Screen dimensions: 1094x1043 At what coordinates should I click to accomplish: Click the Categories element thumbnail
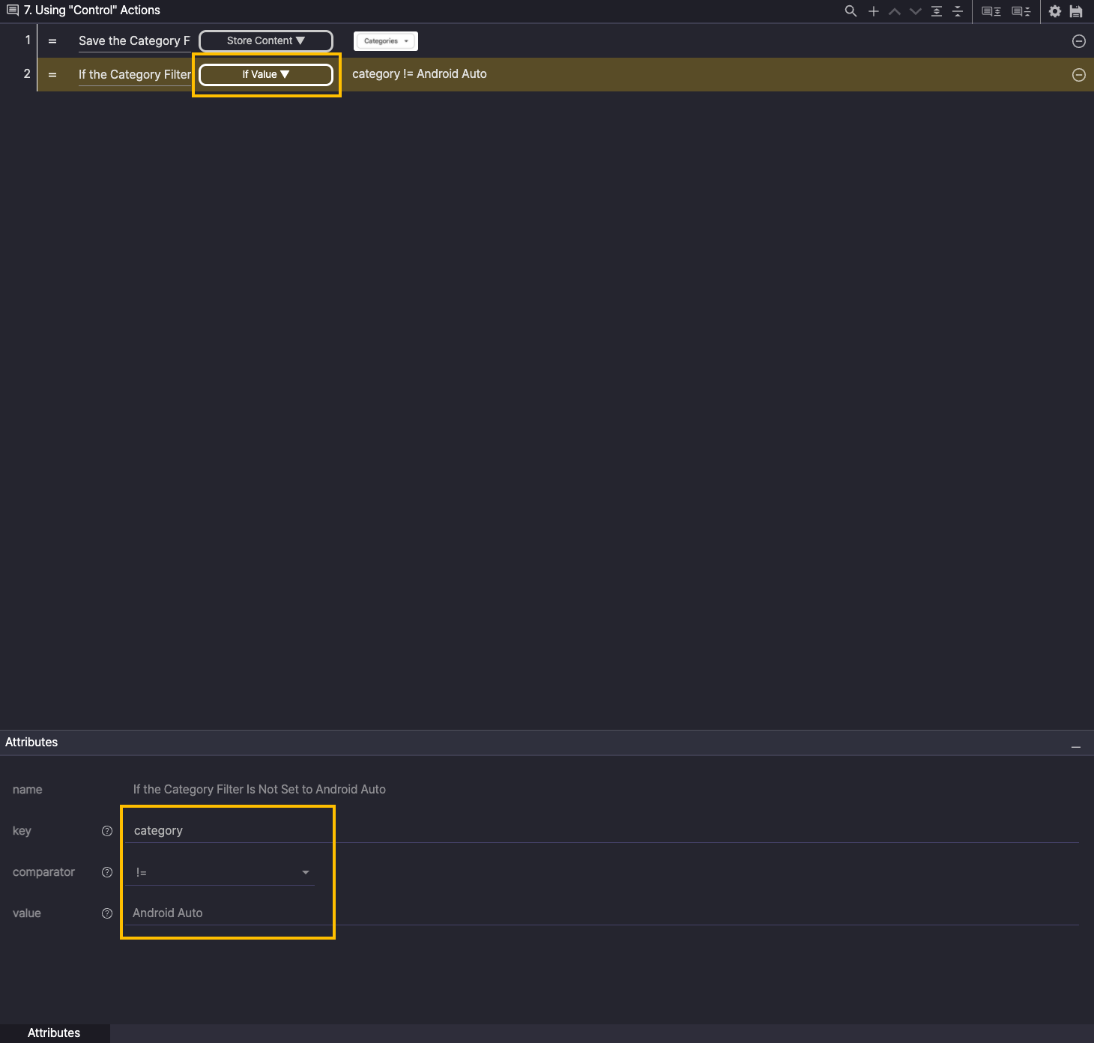386,41
